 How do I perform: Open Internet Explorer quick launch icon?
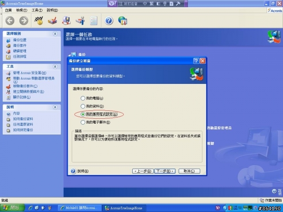coord(31,208)
